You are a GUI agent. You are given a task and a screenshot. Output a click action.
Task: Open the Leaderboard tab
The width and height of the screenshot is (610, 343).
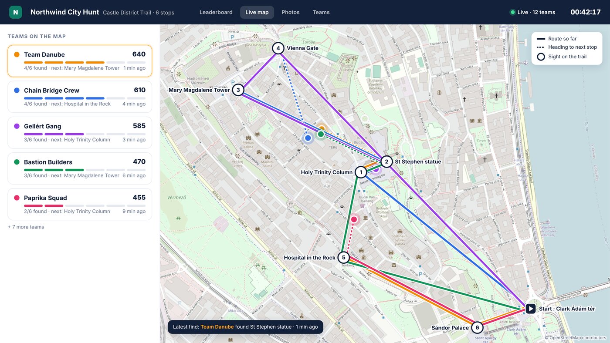tap(216, 12)
